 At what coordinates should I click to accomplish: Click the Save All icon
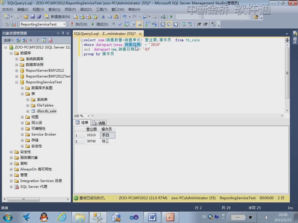pos(39,17)
